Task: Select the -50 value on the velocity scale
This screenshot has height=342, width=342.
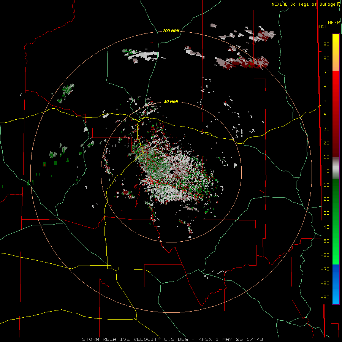Action: tap(325, 241)
